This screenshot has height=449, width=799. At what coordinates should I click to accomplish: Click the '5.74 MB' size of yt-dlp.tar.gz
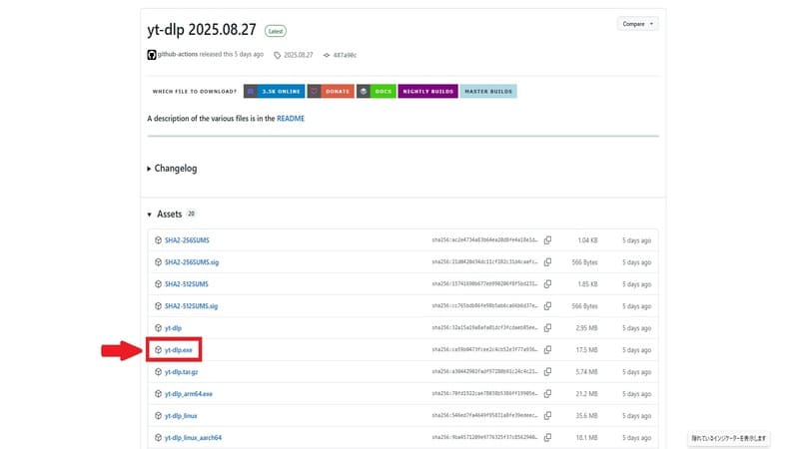[x=586, y=372]
